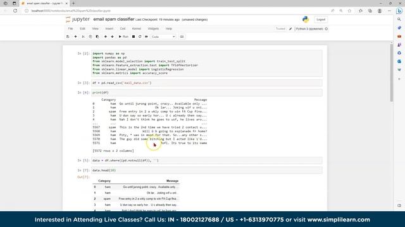Open the Bing sidebar button
405x227 pixels.
(399, 11)
